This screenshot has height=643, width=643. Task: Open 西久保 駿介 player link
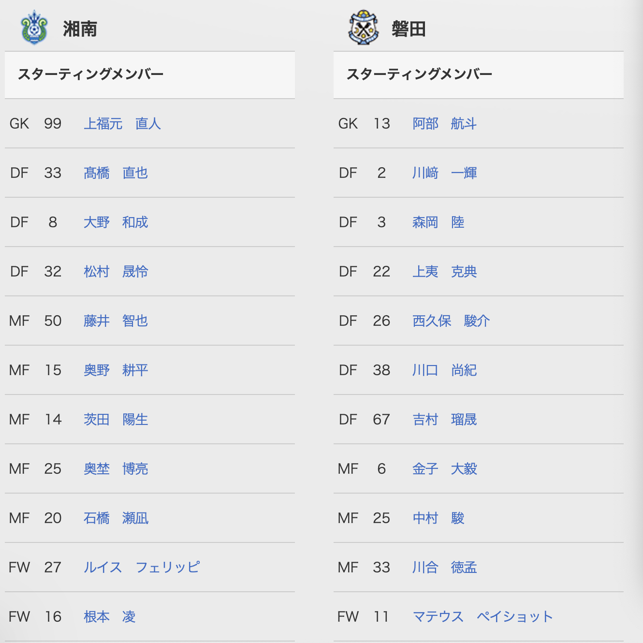point(451,321)
